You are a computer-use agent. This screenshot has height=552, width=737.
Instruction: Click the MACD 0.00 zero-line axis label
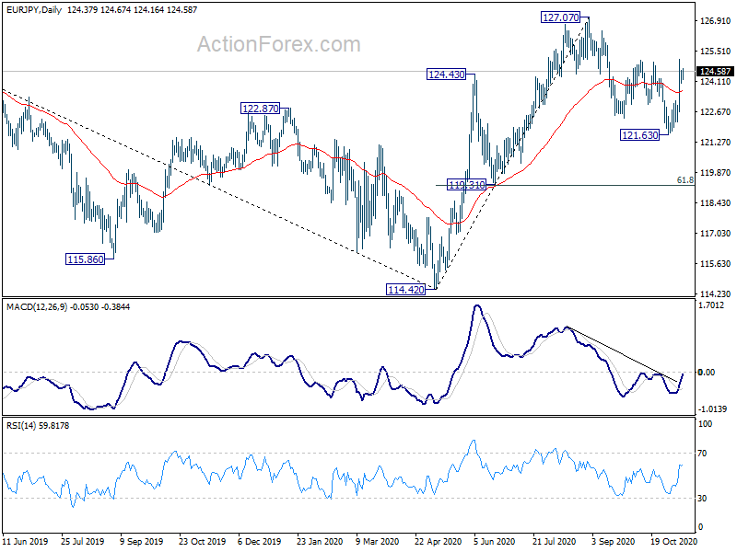[706, 373]
